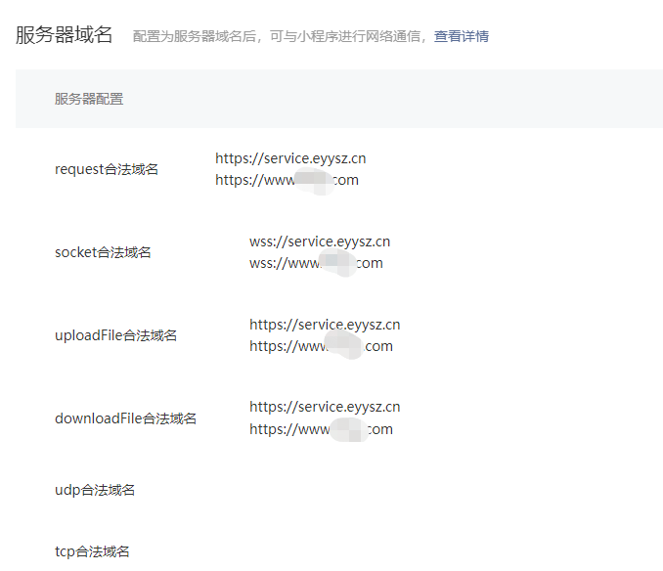The width and height of the screenshot is (663, 571).
Task: Select the 服务器域名 heading
Action: coord(64,34)
